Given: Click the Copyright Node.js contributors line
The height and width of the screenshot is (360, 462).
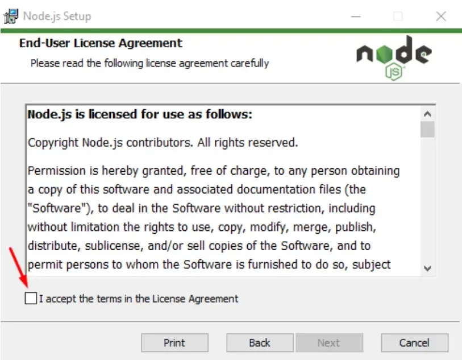Looking at the screenshot, I should click(163, 143).
